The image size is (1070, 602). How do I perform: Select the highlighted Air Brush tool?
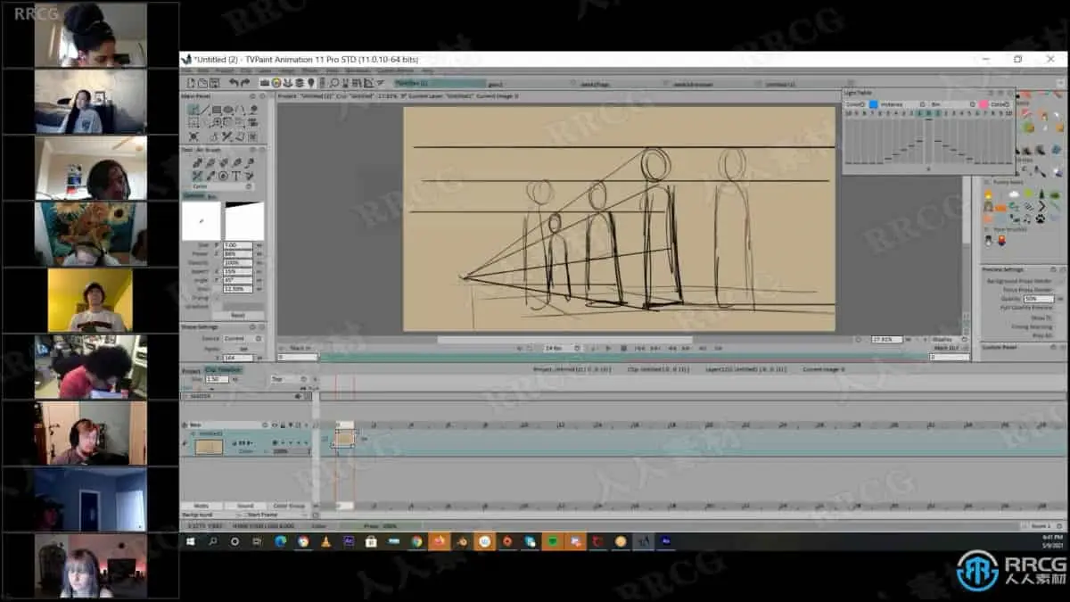[x=196, y=176]
